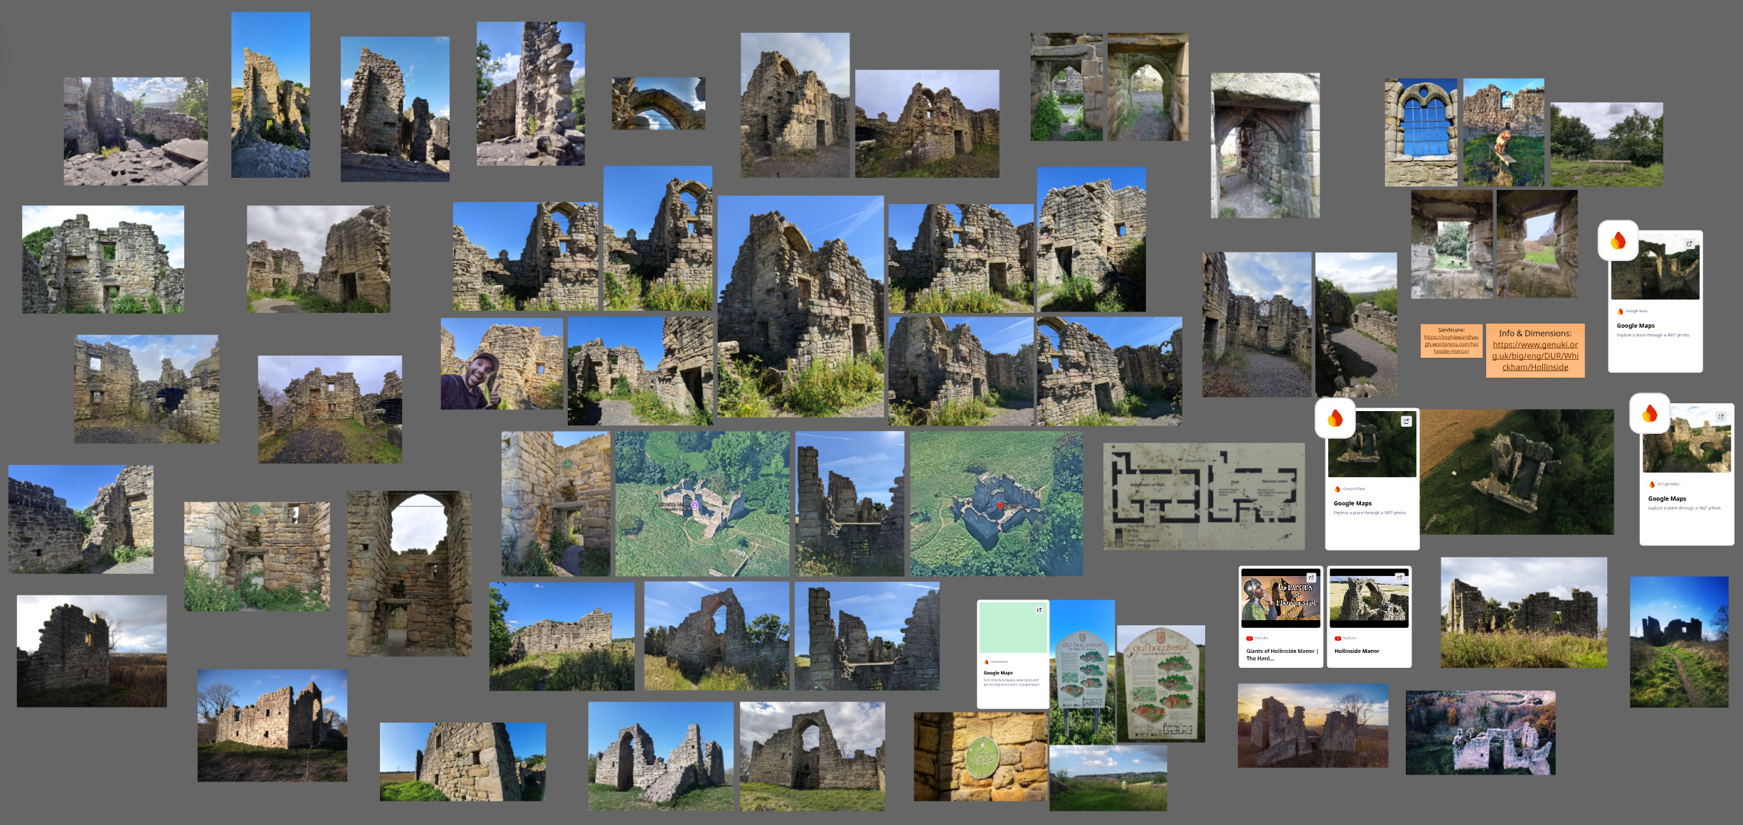Select the photo of the dog near the arched window
The width and height of the screenshot is (1743, 825).
coord(1503,132)
